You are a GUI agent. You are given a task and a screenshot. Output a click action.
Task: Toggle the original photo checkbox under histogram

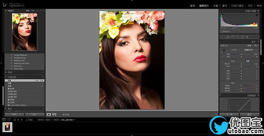click(x=221, y=31)
